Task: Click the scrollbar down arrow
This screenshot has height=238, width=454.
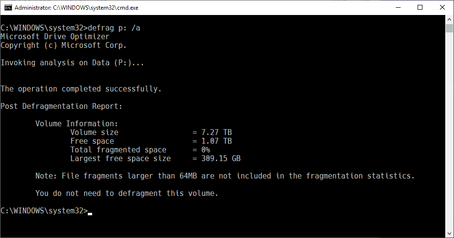Action: point(449,233)
